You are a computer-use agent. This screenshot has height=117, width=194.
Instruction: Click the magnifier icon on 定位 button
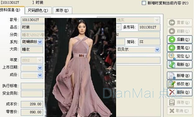tap(172, 56)
